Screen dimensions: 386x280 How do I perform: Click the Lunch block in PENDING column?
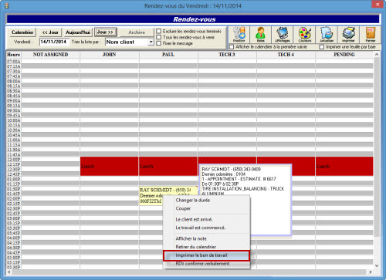344,167
